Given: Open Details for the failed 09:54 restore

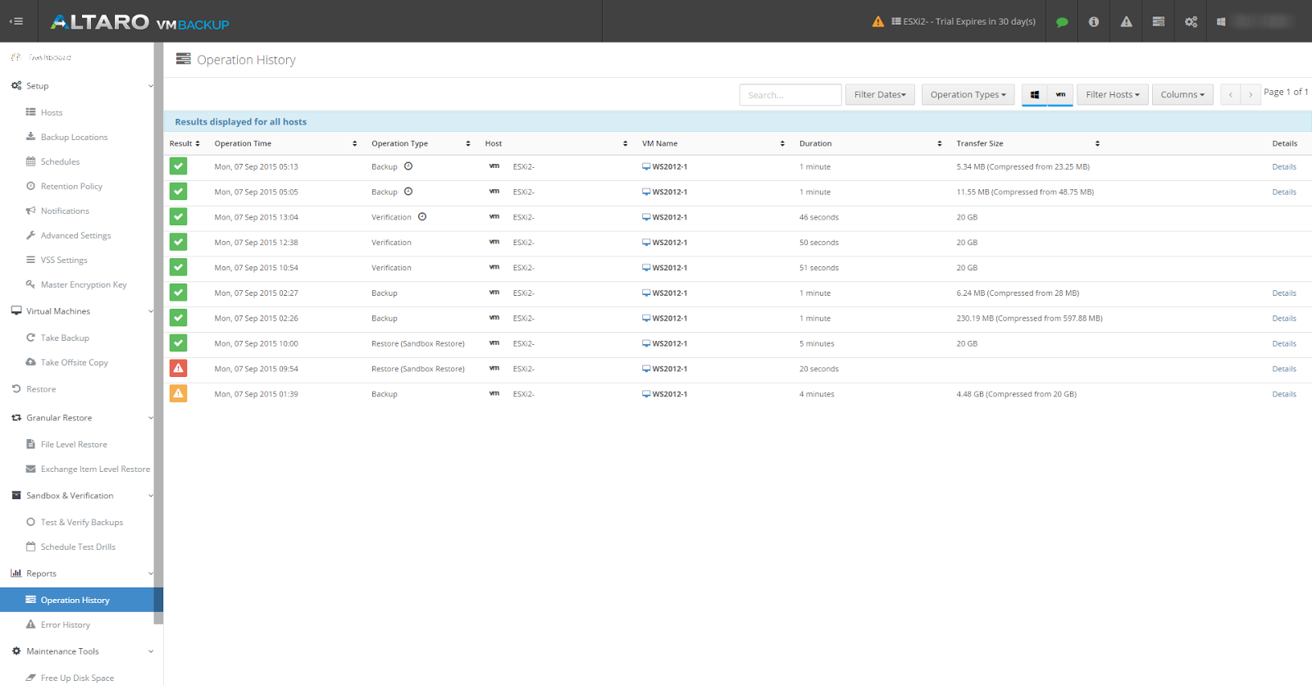Looking at the screenshot, I should click(x=1284, y=370).
